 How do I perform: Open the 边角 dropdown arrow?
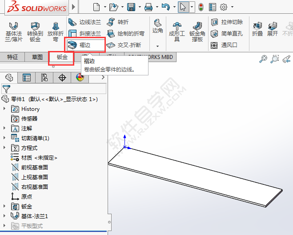coord(157,46)
